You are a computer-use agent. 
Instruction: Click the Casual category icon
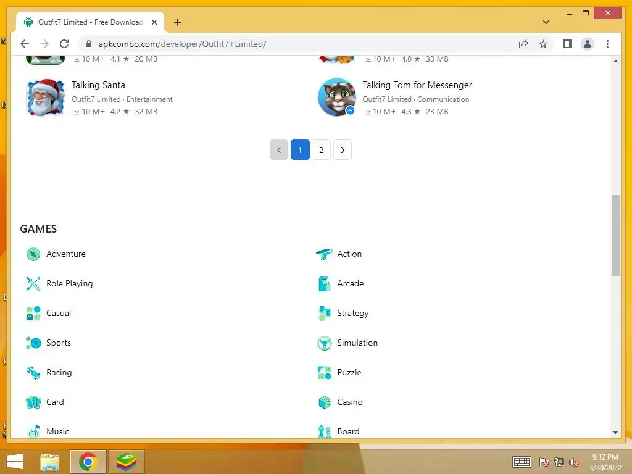pos(33,313)
